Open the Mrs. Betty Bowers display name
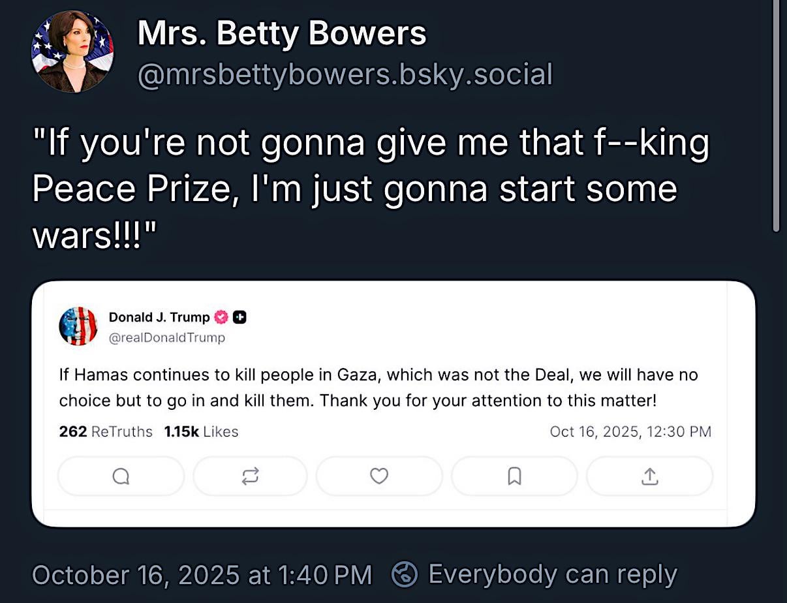Image resolution: width=787 pixels, height=603 pixels. (281, 33)
